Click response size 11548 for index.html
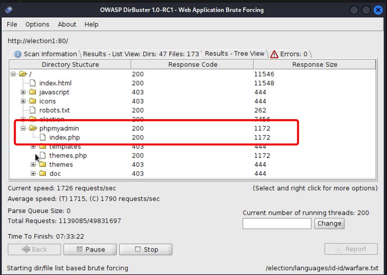The width and height of the screenshot is (387, 275). click(x=264, y=83)
